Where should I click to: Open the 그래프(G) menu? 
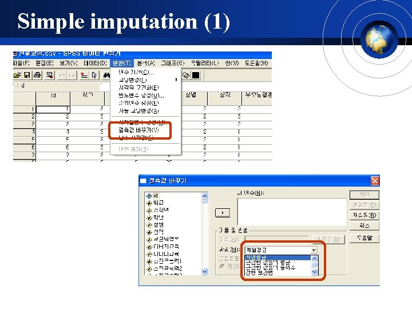click(x=173, y=63)
